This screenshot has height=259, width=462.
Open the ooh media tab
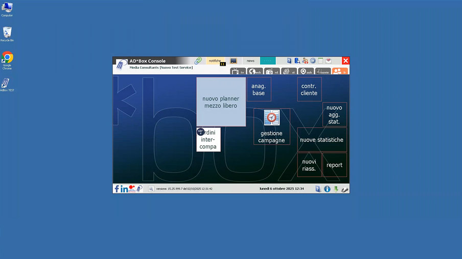[306, 72]
